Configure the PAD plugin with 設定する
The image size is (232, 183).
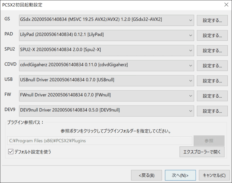[212, 36]
